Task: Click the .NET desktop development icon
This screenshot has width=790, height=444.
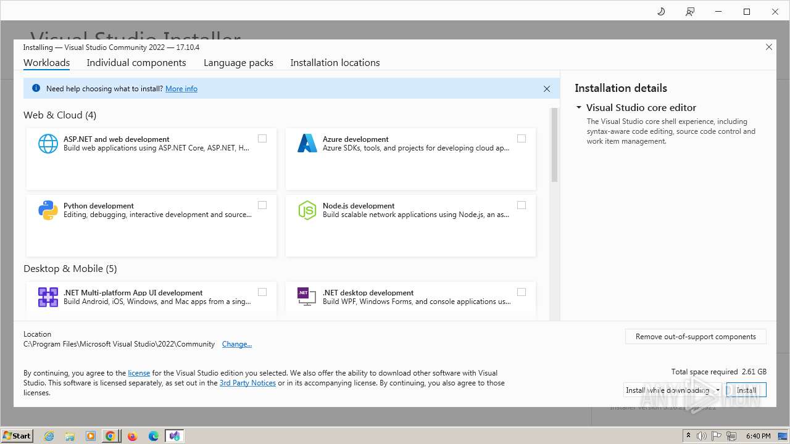Action: (x=307, y=297)
